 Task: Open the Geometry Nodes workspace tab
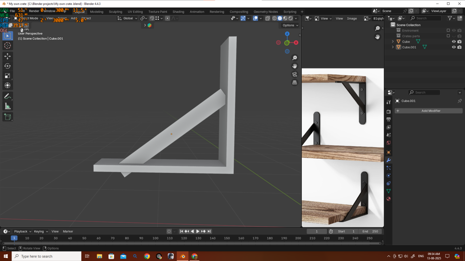tap(266, 12)
